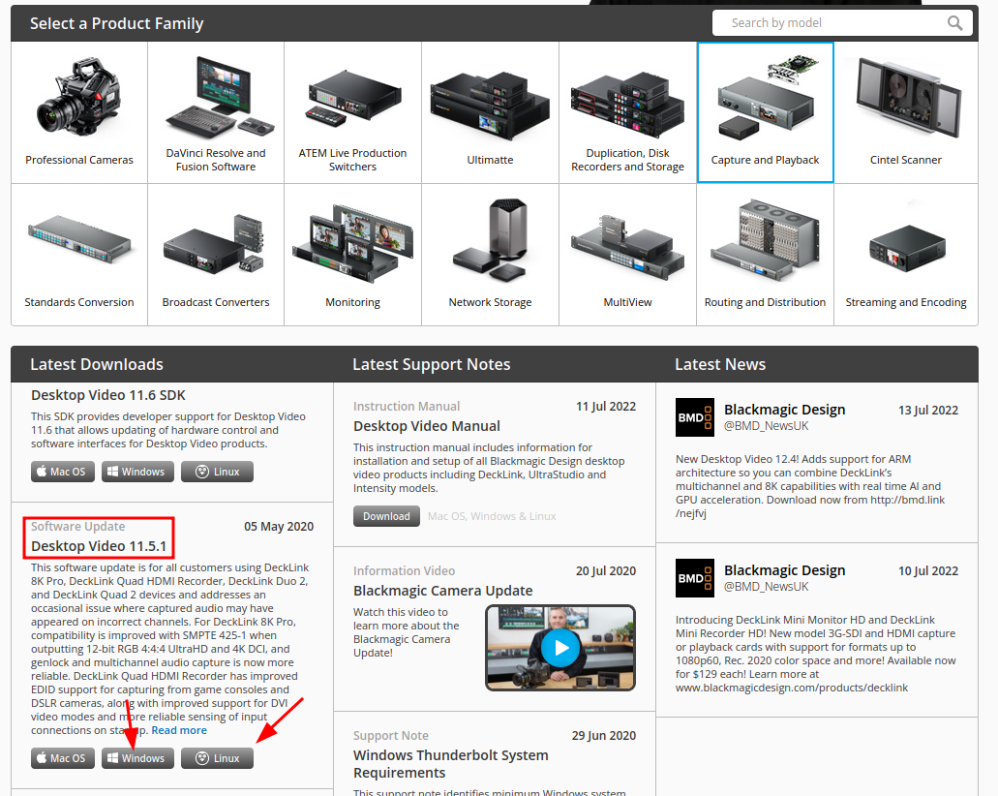The height and width of the screenshot is (796, 998).
Task: Click the Latest Support Notes heading
Action: click(x=432, y=364)
